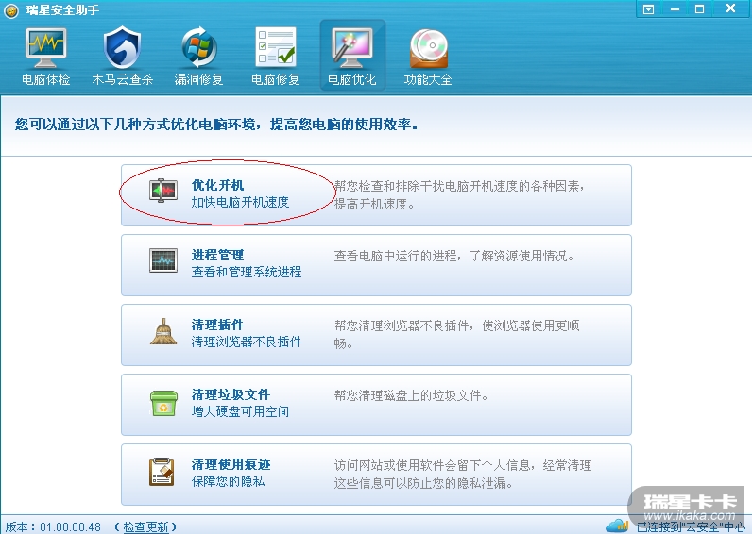
Task: Click the 清理插件 description text panel
Action: pos(457,334)
